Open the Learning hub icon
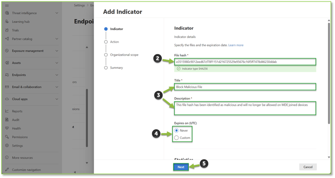The height and width of the screenshot is (178, 335). 7,21
